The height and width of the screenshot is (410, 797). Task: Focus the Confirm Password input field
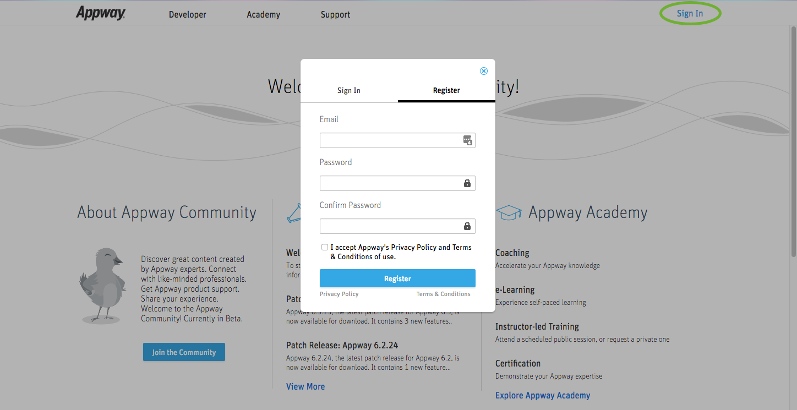pos(397,226)
